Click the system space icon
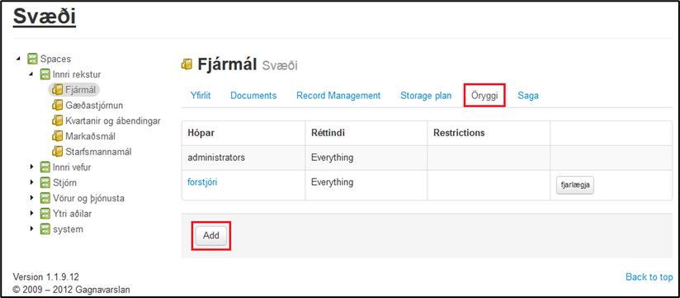The image size is (680, 298). [x=45, y=229]
